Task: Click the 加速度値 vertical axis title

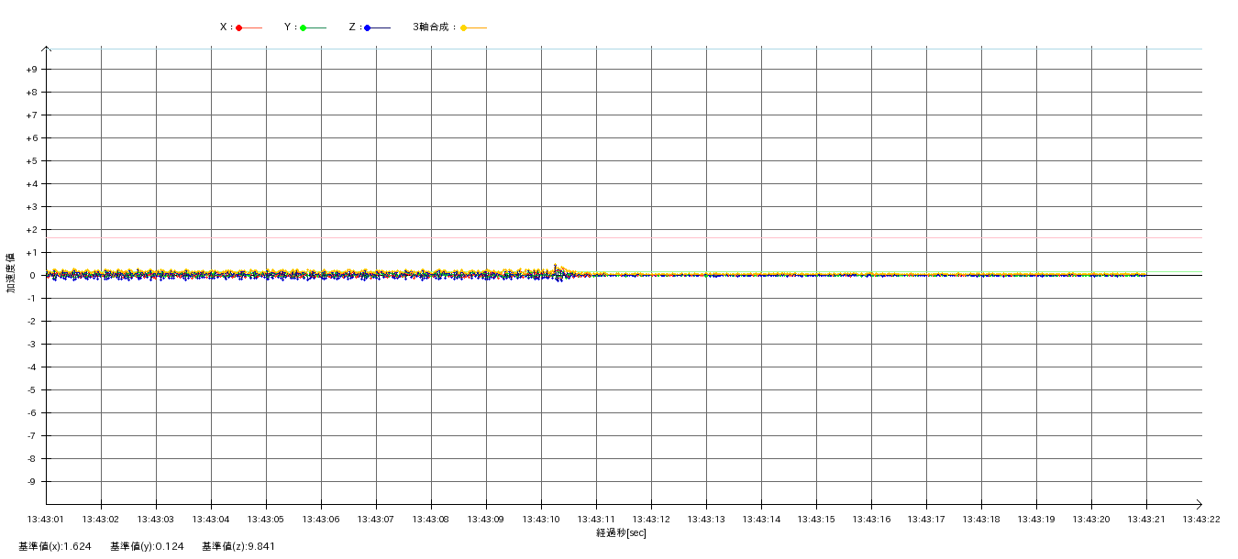Action: tap(11, 272)
